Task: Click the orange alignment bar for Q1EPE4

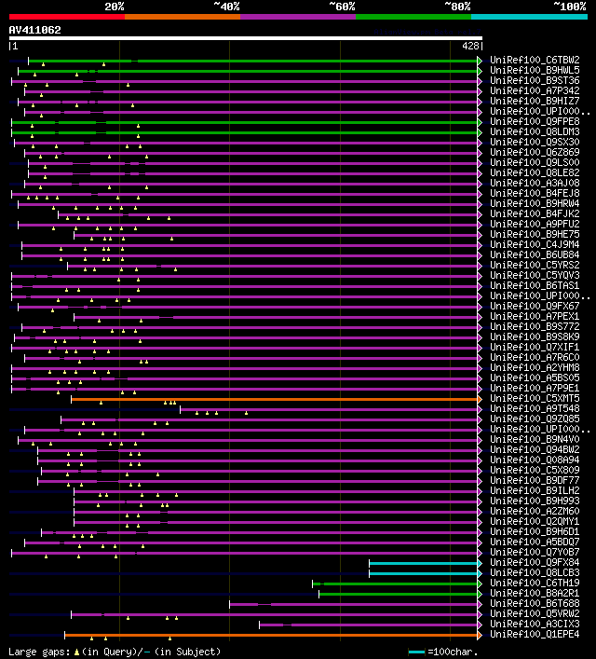Action: (271, 635)
